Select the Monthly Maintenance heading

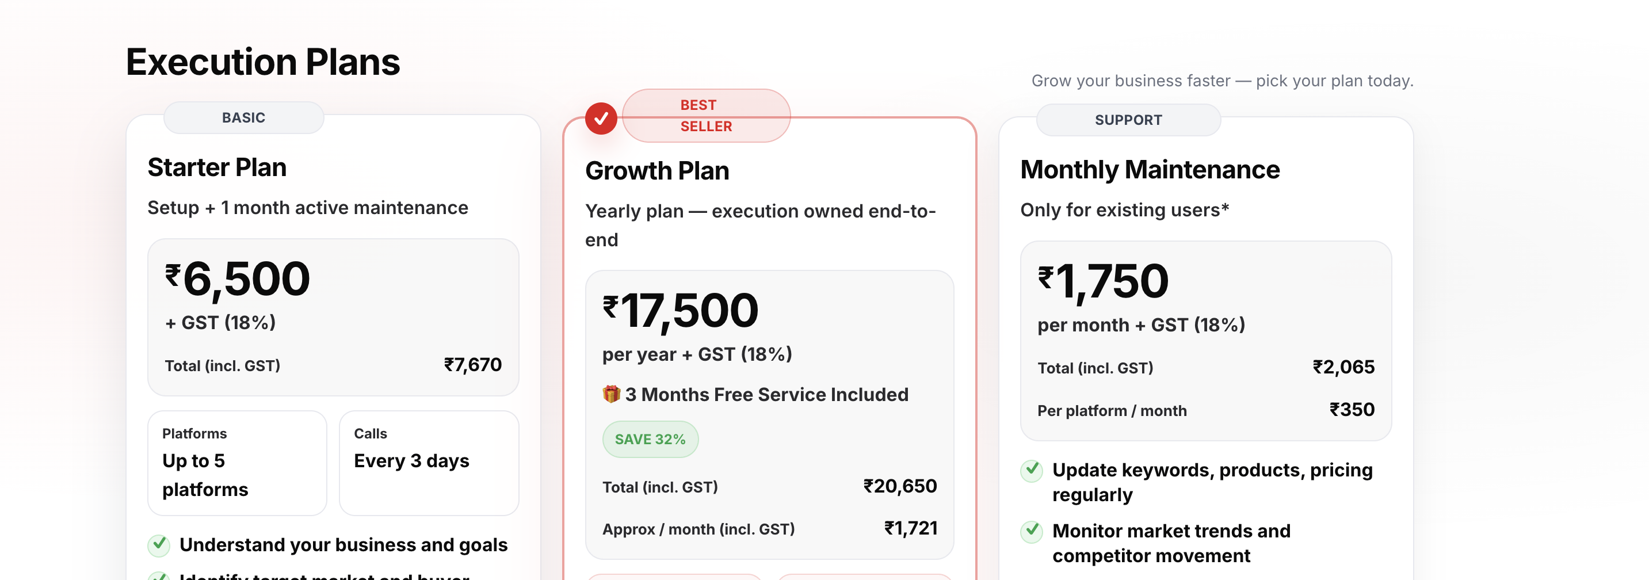[1150, 170]
